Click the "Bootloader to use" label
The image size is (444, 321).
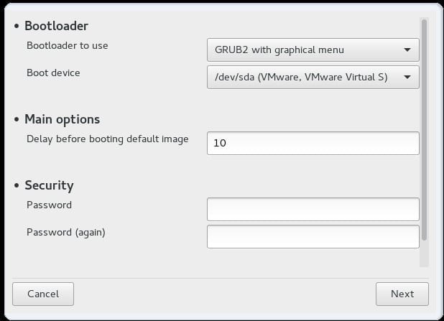click(68, 46)
